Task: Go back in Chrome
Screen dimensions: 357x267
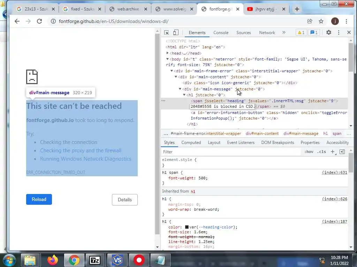Action: click(x=17, y=21)
